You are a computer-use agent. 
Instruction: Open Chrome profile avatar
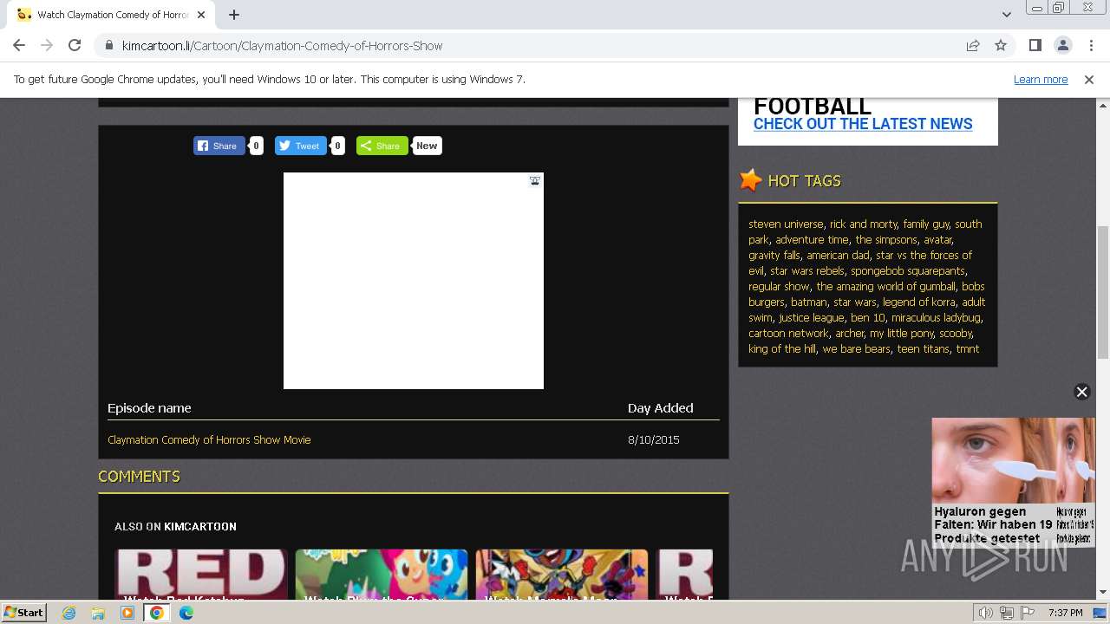(x=1062, y=45)
